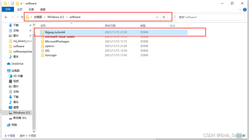Click the SunLogin folder icon
This screenshot has height=140, width=249.
[x=42, y=55]
